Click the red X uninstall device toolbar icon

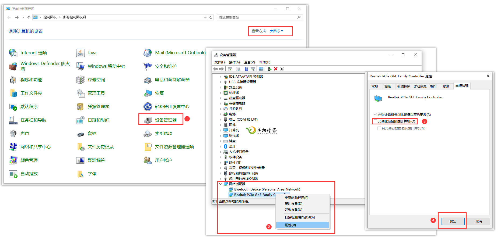click(276, 69)
